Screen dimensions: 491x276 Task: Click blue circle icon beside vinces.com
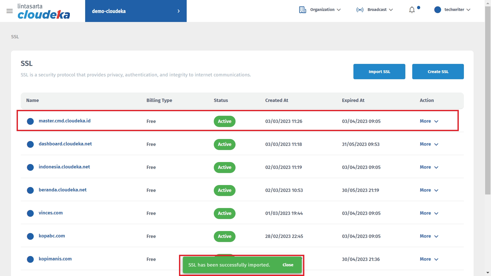(x=30, y=213)
